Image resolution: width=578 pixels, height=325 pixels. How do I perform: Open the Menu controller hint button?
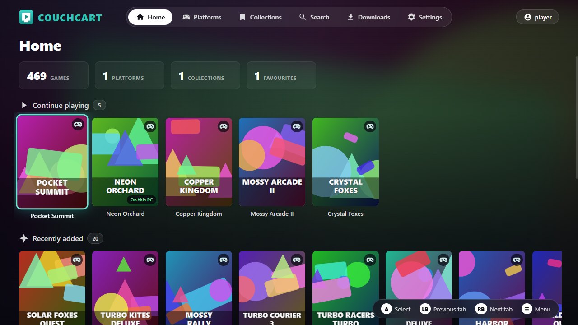tap(536, 309)
